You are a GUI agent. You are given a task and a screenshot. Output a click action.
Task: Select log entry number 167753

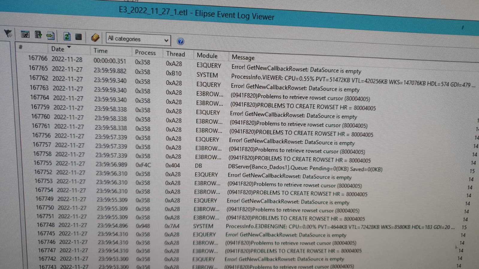[44, 181]
